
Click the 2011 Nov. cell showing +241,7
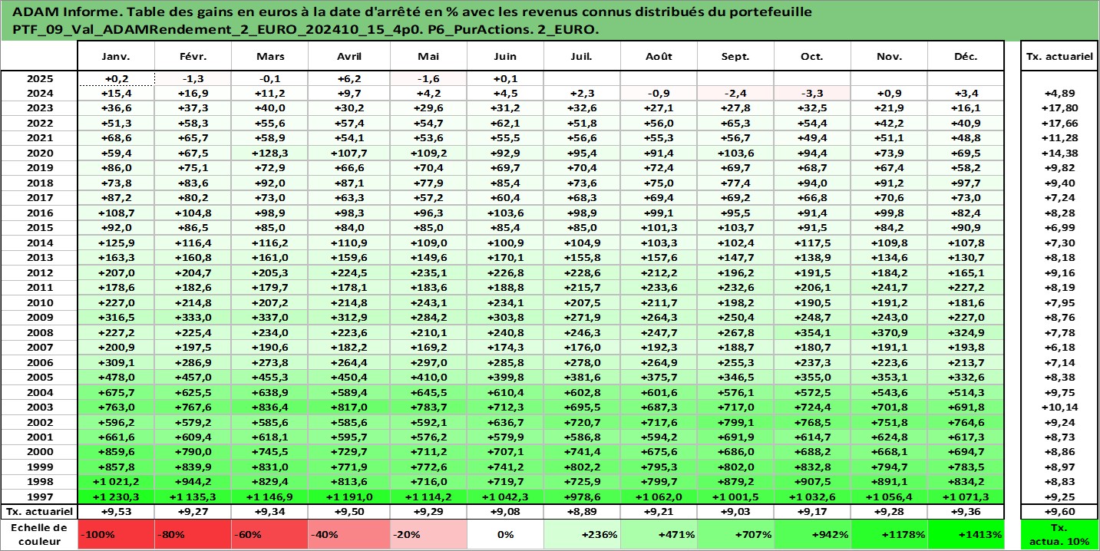[889, 288]
